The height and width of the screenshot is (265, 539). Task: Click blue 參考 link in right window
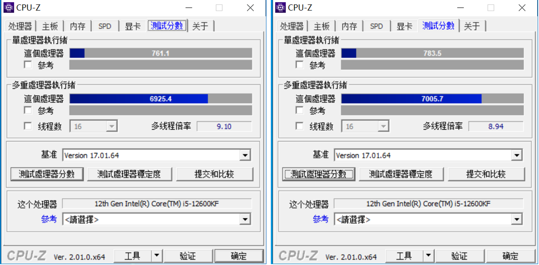321,219
